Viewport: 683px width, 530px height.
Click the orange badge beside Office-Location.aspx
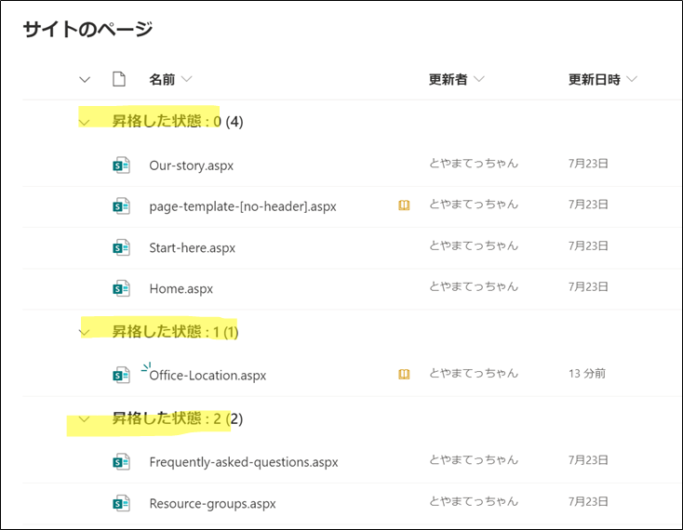(404, 374)
